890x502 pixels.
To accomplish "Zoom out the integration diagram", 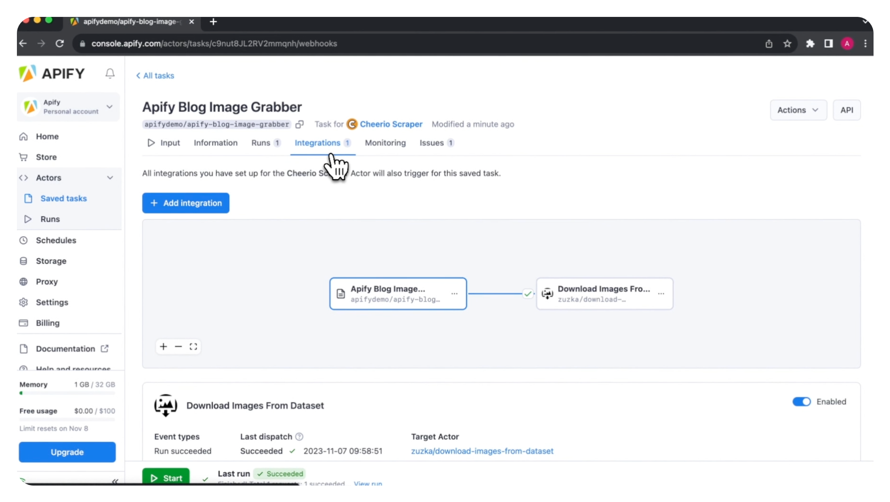I will click(178, 346).
